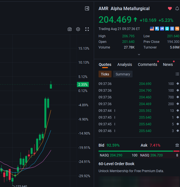
Task: Click the Bid 92.59% percentage
Action: click(113, 145)
